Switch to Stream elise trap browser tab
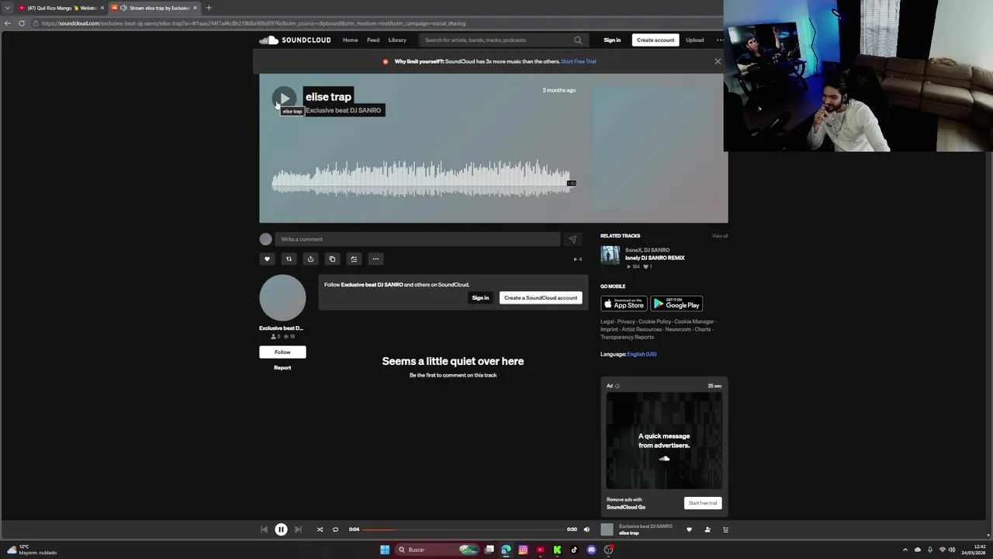This screenshot has width=993, height=559. 154,8
